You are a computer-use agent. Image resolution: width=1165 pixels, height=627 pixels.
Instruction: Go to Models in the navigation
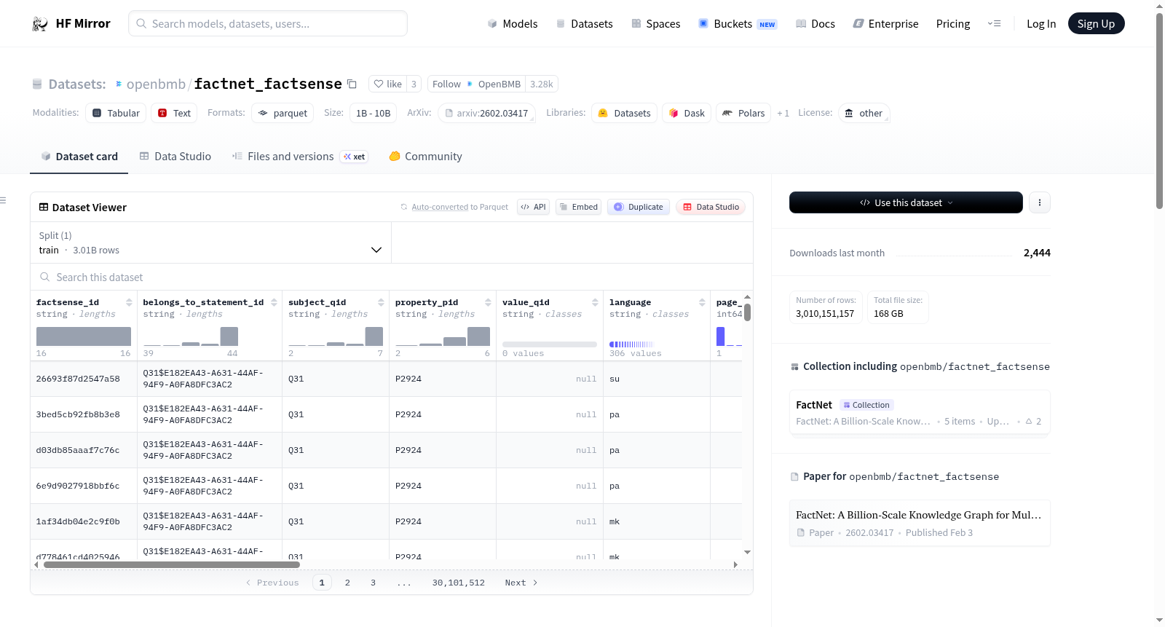[x=513, y=24]
